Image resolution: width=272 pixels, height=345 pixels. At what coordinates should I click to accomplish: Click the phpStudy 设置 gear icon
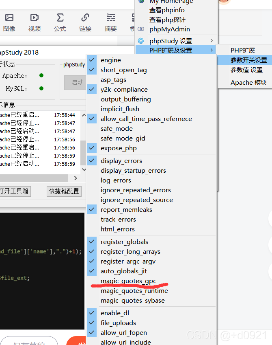(x=141, y=41)
